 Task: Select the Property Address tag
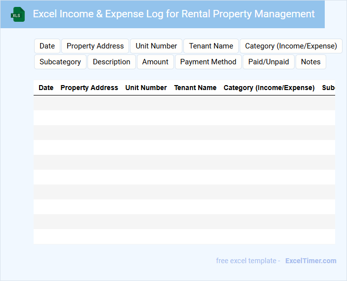pyautogui.click(x=95, y=46)
